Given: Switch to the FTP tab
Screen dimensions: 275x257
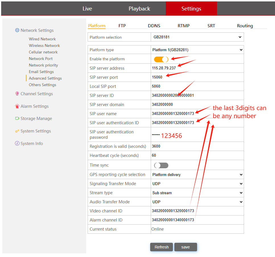Looking at the screenshot, I should [122, 26].
